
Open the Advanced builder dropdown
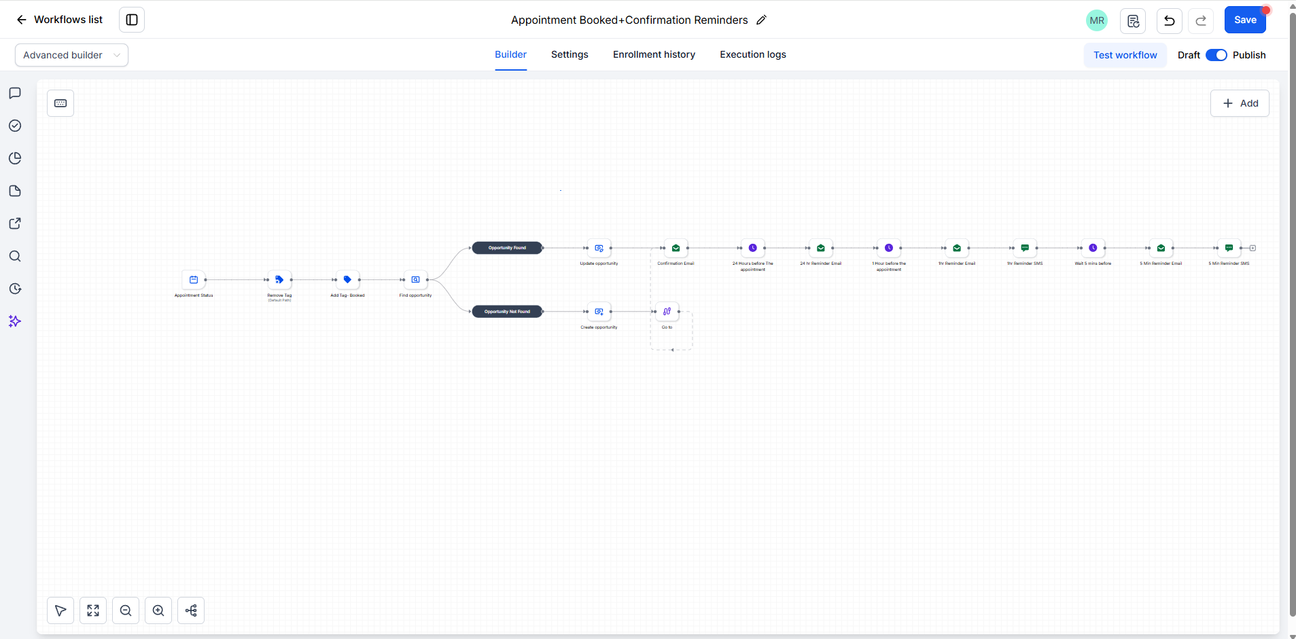coord(71,55)
